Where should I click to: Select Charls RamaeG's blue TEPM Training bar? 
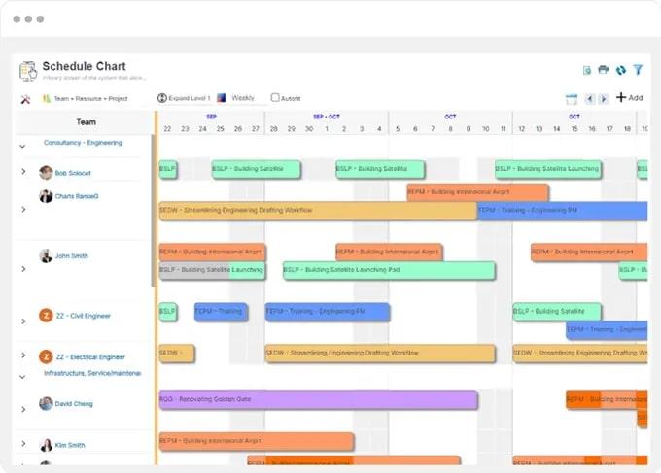[563, 210]
